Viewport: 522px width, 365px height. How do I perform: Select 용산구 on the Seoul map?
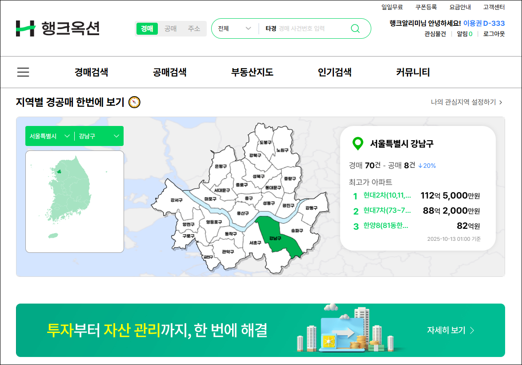tap(243, 213)
